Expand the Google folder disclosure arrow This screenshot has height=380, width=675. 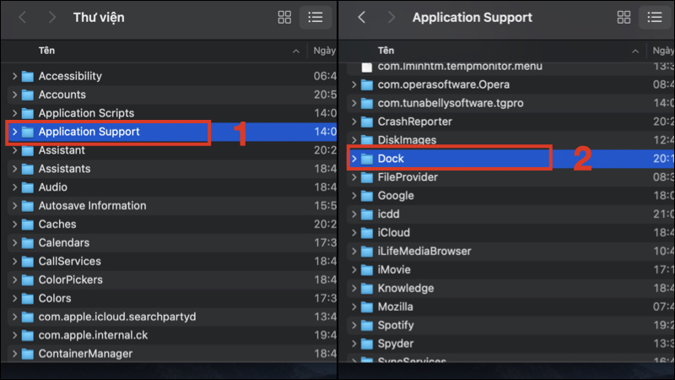354,196
